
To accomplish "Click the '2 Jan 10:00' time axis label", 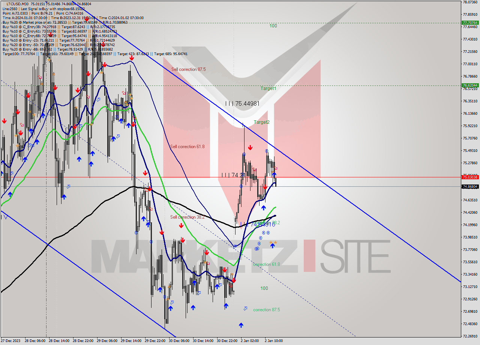I will [274, 341].
